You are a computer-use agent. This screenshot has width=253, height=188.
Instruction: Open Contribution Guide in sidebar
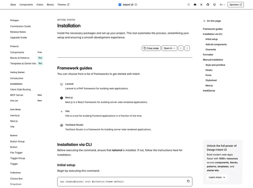pyautogui.click(x=20, y=26)
